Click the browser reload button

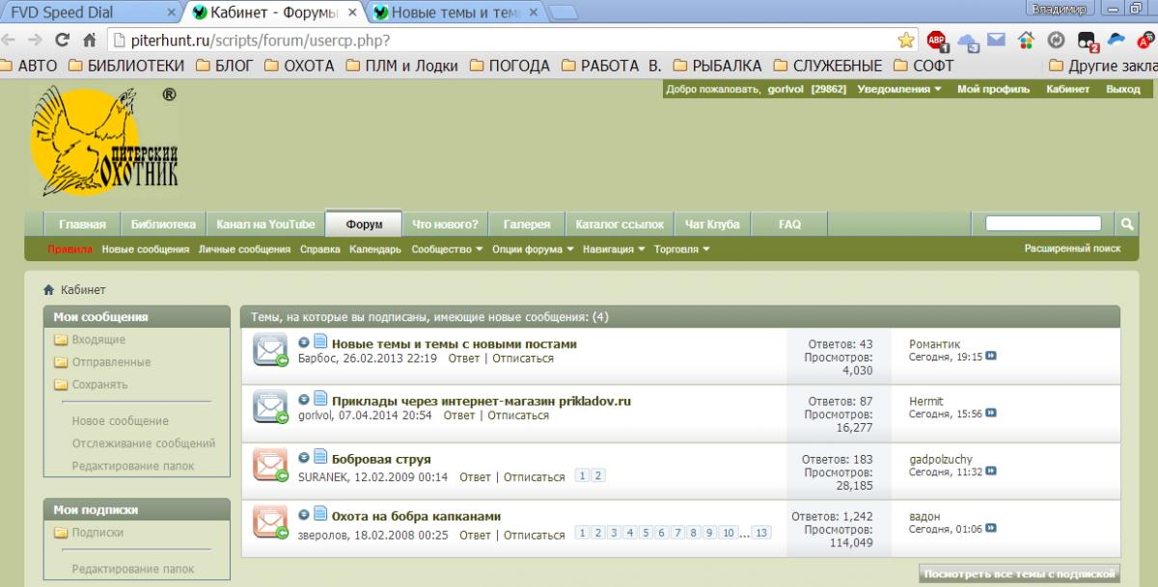click(x=63, y=40)
